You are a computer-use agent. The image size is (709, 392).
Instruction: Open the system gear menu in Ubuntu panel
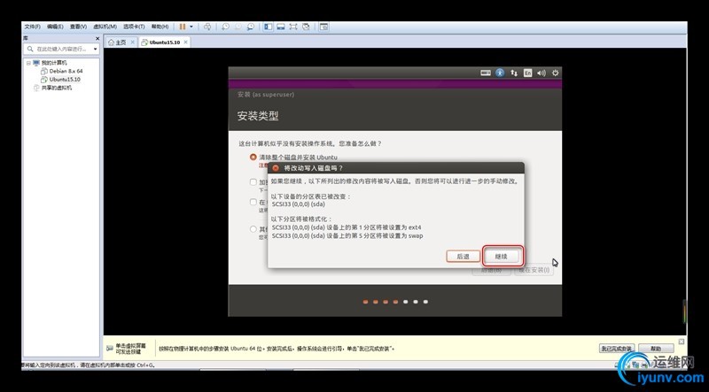click(556, 73)
